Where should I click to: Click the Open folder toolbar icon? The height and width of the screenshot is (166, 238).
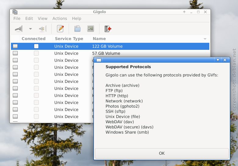point(78,28)
